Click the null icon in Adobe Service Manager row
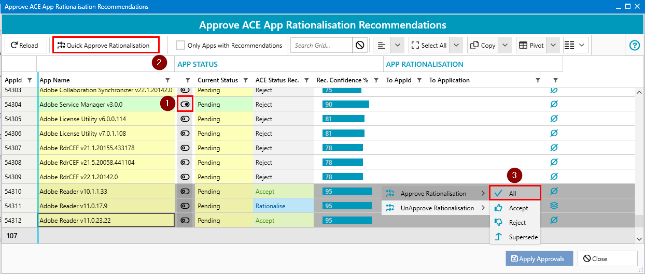Screen dimensions: 645x274 click(554, 105)
